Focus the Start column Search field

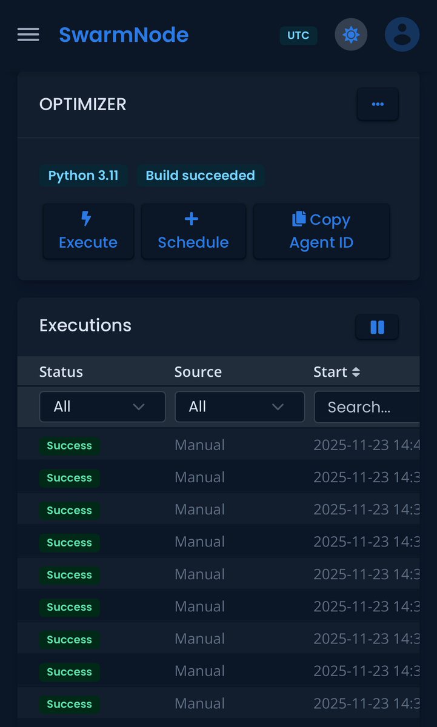[367, 407]
